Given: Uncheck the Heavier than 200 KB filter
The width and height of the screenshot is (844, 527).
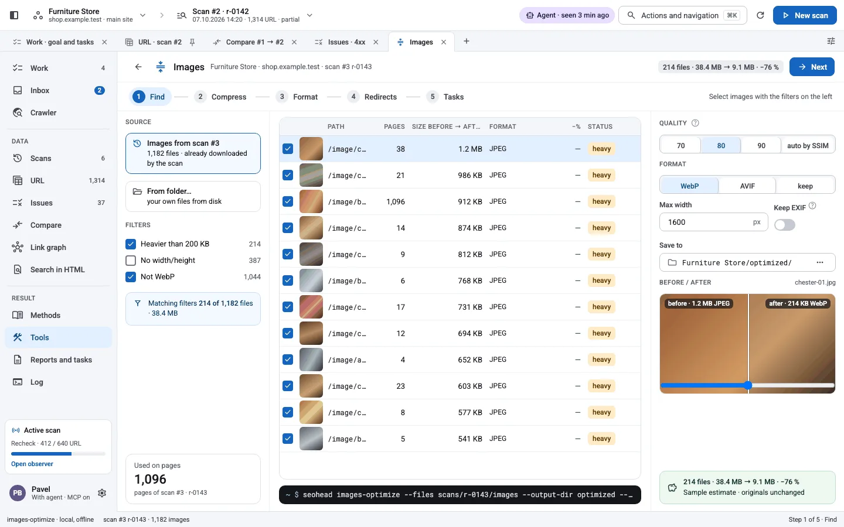Looking at the screenshot, I should 131,244.
